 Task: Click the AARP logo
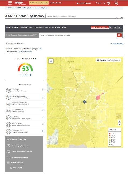coord(20,3)
